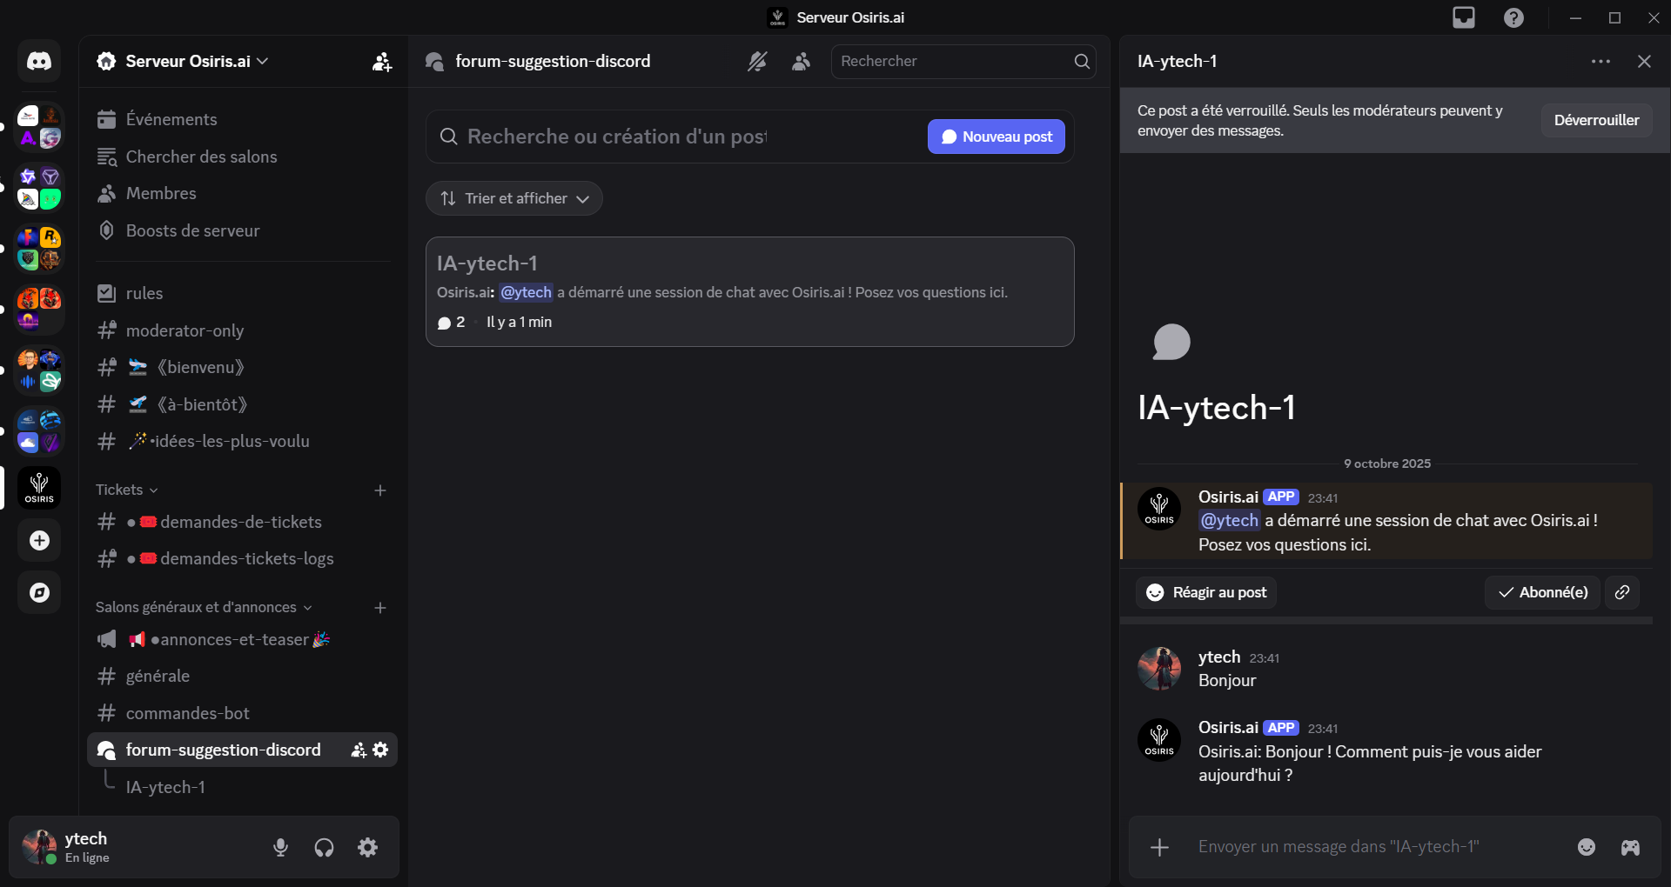Open the Trier et afficher dropdown
Viewport: 1671px width, 887px height.
coord(513,198)
